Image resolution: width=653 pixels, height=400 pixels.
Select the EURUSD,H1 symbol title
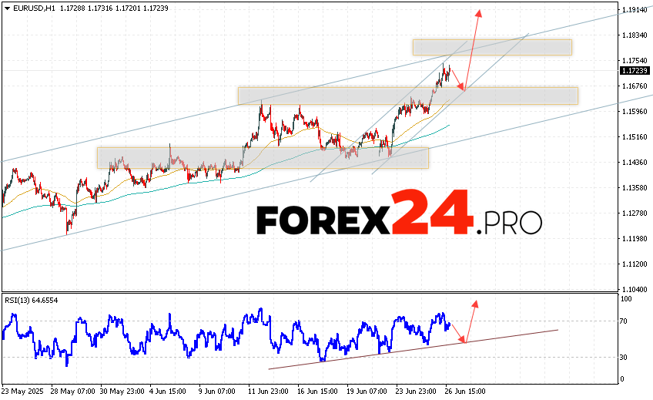32,6
